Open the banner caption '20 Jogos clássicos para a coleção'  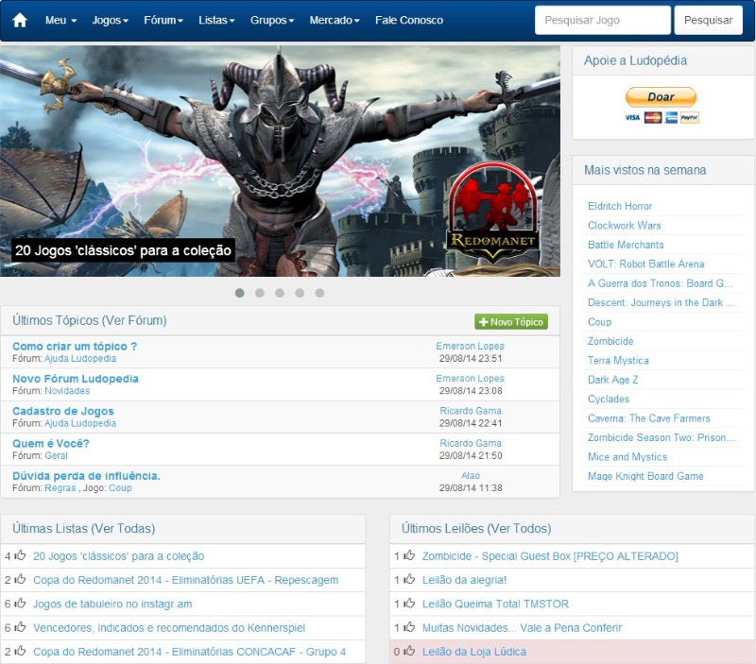[123, 250]
